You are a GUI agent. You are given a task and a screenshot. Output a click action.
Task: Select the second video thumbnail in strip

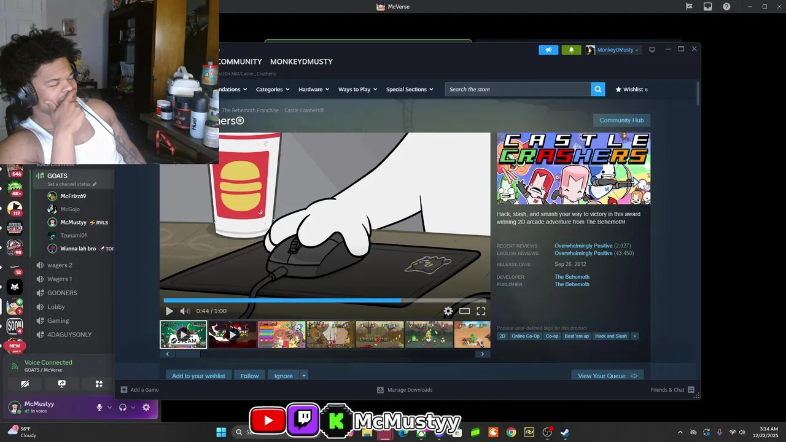pyautogui.click(x=233, y=335)
